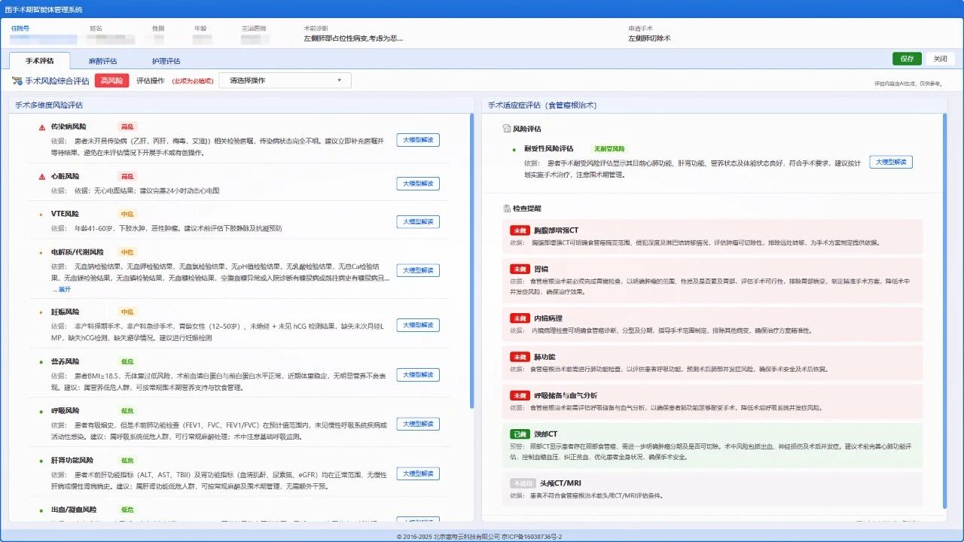
Task: Click the 手术风险综合评估 header icon
Action: pos(17,81)
